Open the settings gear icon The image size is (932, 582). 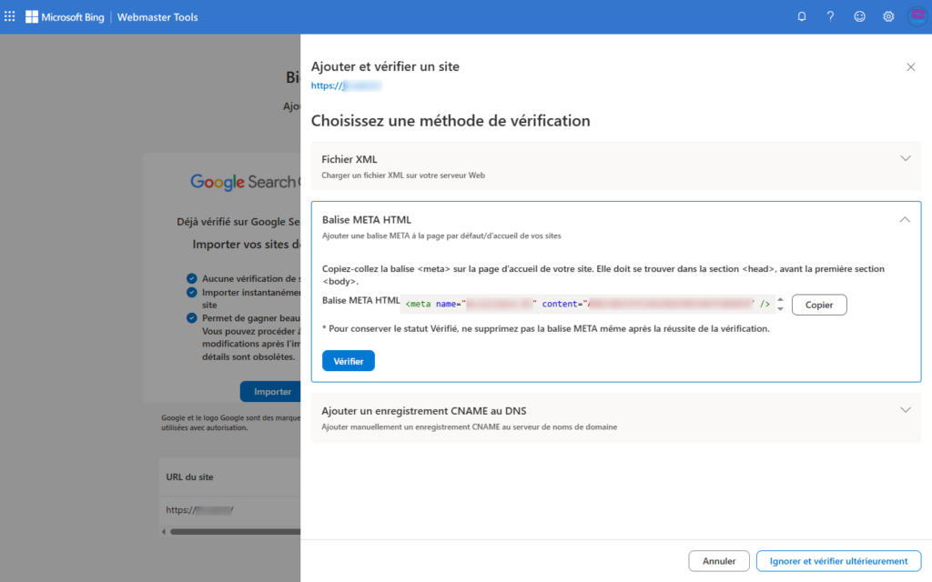(888, 16)
